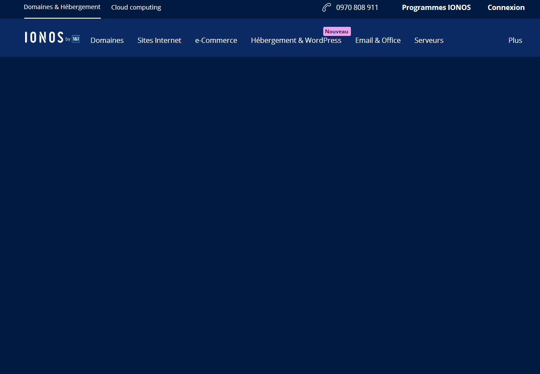Open the Email & Office menu

tap(378, 40)
